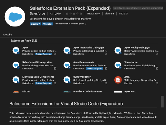This screenshot has width=166, height=125.
Task: Click the Extension Pack (12) heading
Action: point(24,41)
